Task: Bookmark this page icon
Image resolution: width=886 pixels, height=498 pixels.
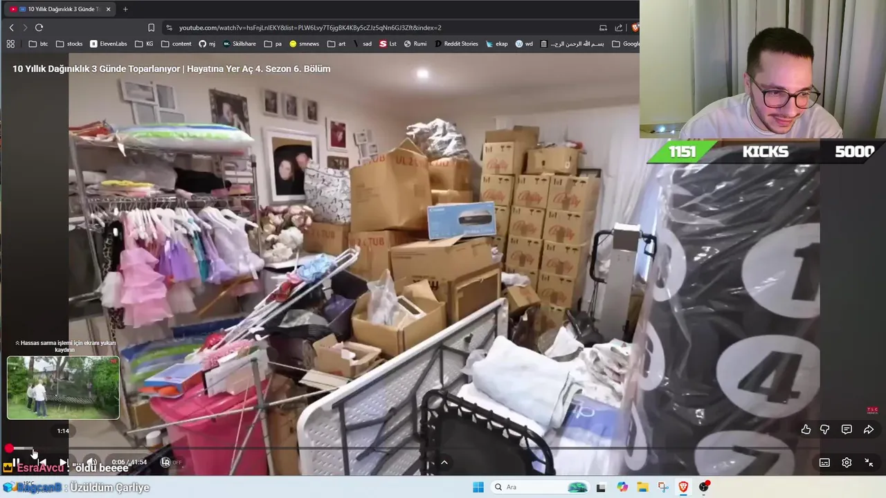Action: (x=151, y=28)
